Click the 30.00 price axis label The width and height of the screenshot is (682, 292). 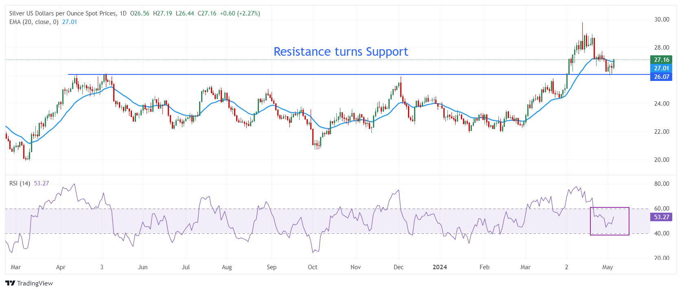[x=662, y=20]
